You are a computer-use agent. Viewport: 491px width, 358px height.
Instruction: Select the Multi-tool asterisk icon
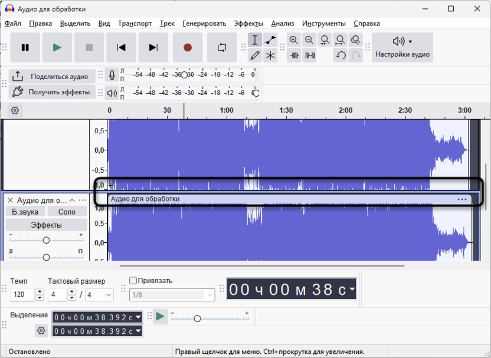(270, 55)
